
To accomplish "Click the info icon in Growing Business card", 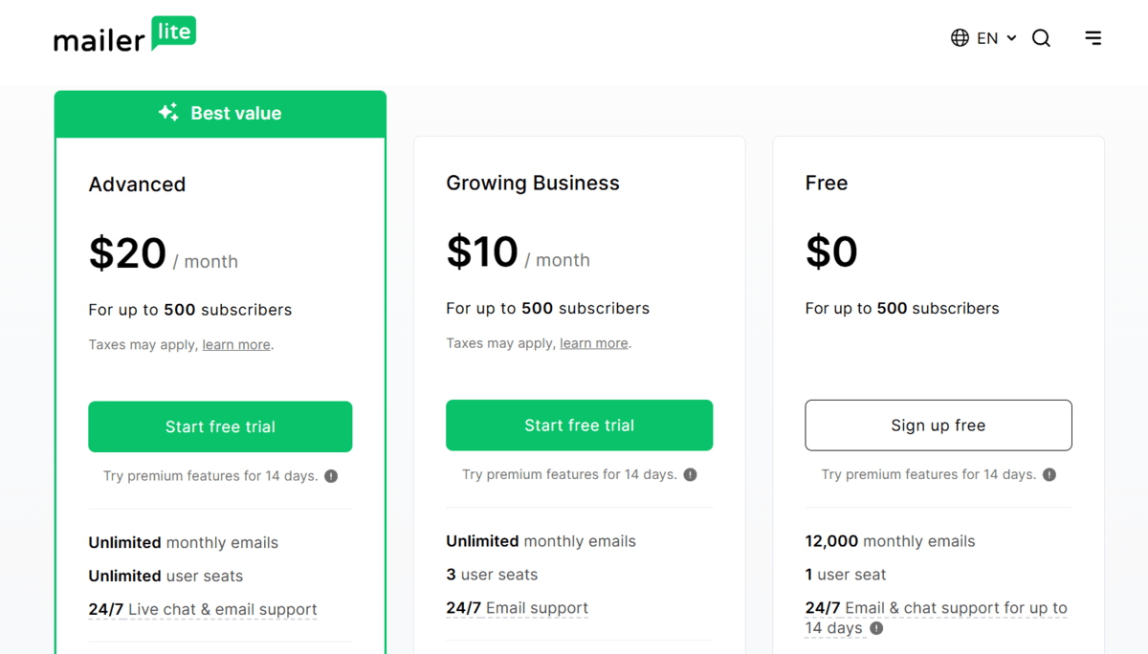I will tap(690, 473).
